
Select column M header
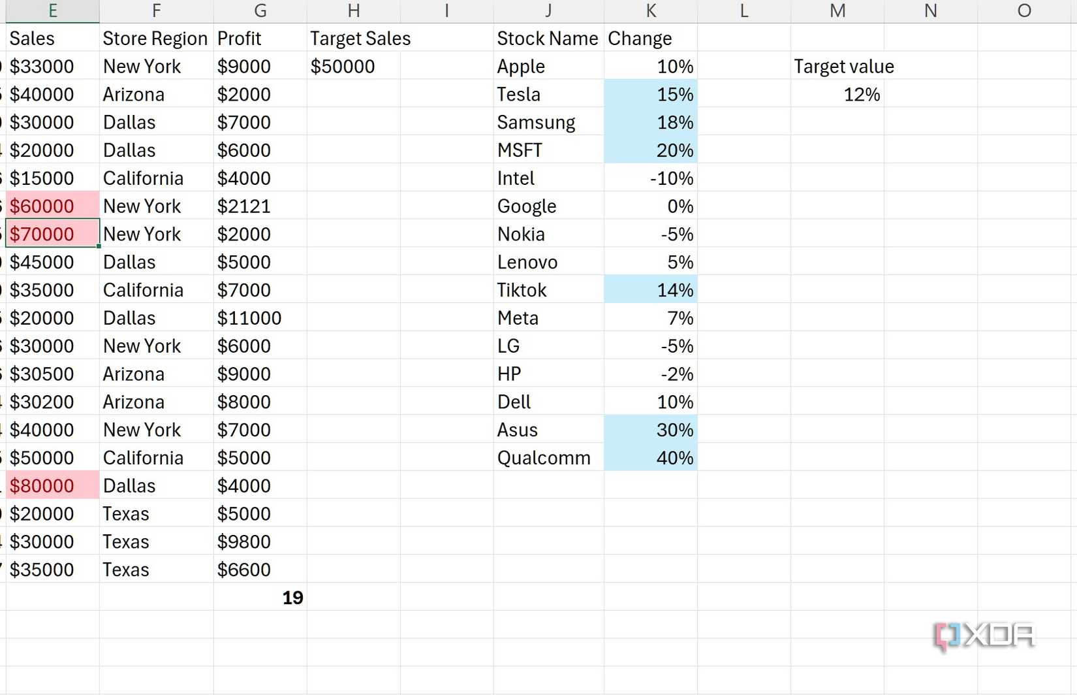tap(837, 10)
